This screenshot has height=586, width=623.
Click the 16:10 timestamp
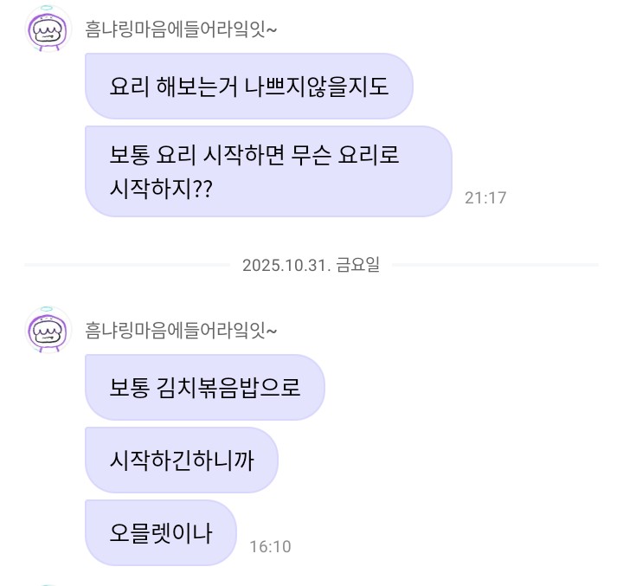coord(270,547)
